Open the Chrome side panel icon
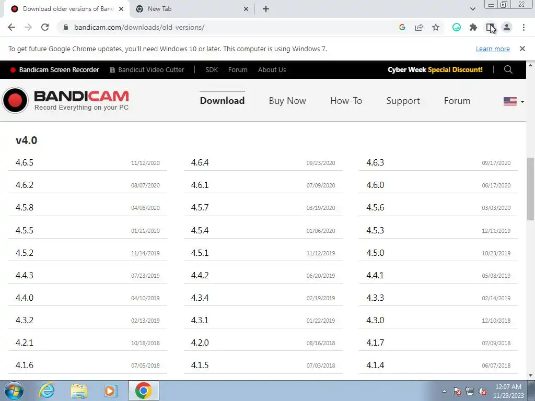The width and height of the screenshot is (535, 401). (490, 27)
